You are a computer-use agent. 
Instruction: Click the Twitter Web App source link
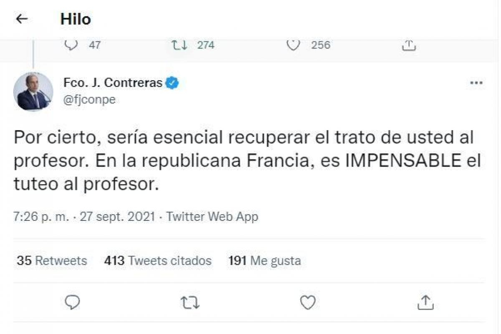coord(212,217)
